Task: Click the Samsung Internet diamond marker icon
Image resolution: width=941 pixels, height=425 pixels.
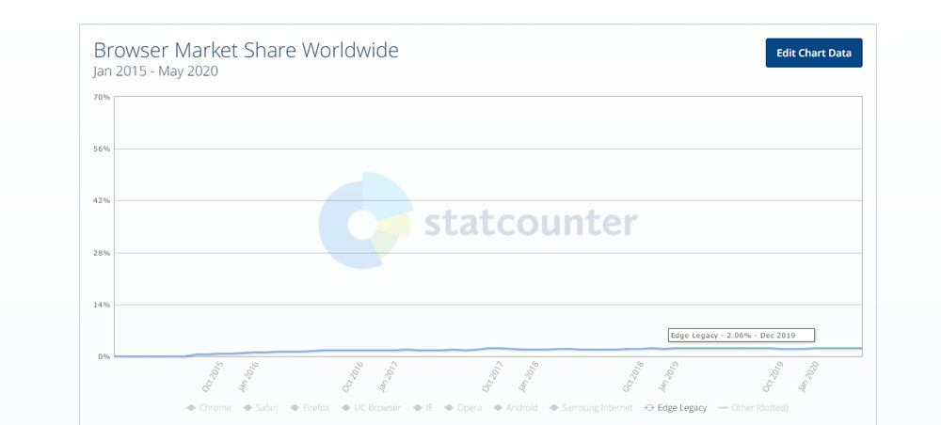Action: [554, 408]
